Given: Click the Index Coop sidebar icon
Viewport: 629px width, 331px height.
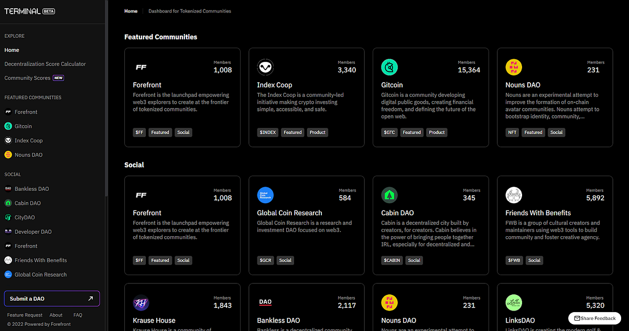Looking at the screenshot, I should pos(7,140).
